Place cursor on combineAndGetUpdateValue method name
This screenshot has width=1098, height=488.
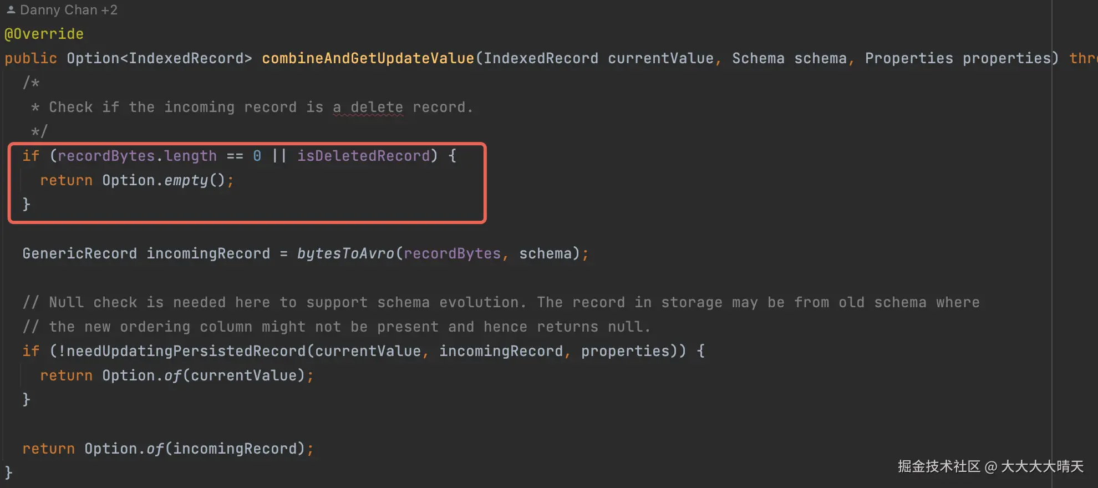(x=368, y=58)
